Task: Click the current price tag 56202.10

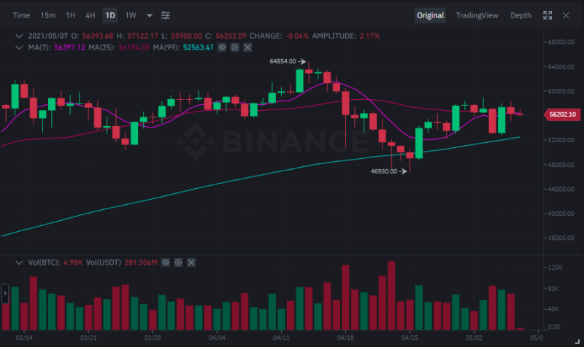Action: (x=562, y=114)
